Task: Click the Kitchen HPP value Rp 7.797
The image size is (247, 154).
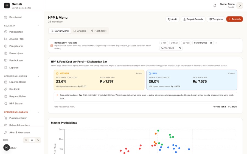Action: 107,81
